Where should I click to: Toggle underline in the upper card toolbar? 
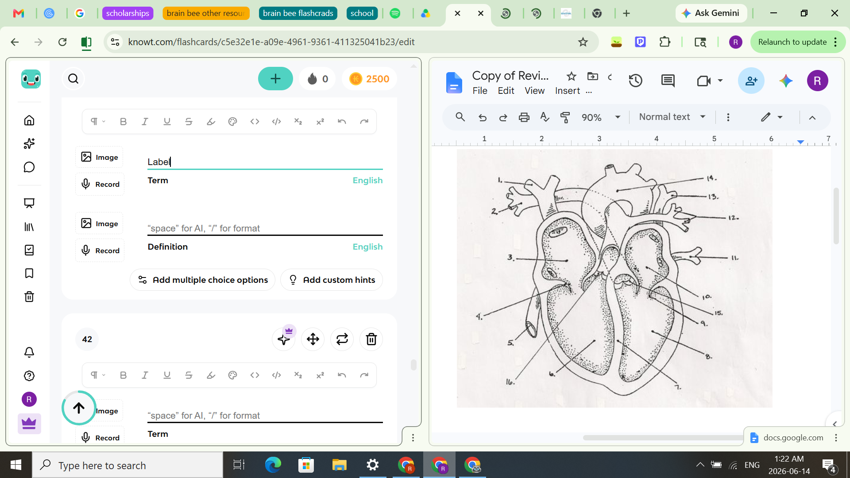167,122
